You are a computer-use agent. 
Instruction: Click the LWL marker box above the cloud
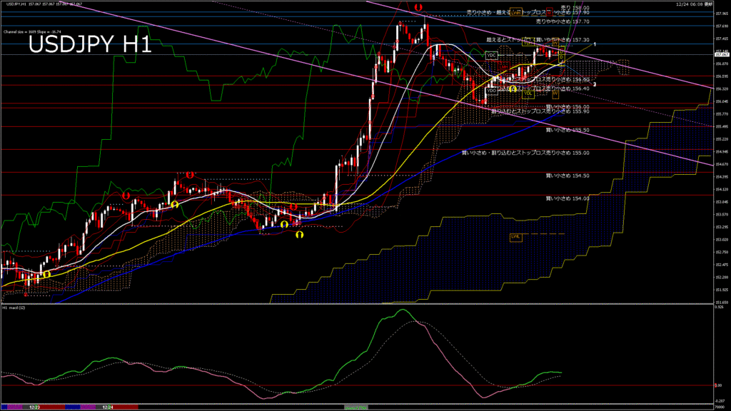point(515,237)
